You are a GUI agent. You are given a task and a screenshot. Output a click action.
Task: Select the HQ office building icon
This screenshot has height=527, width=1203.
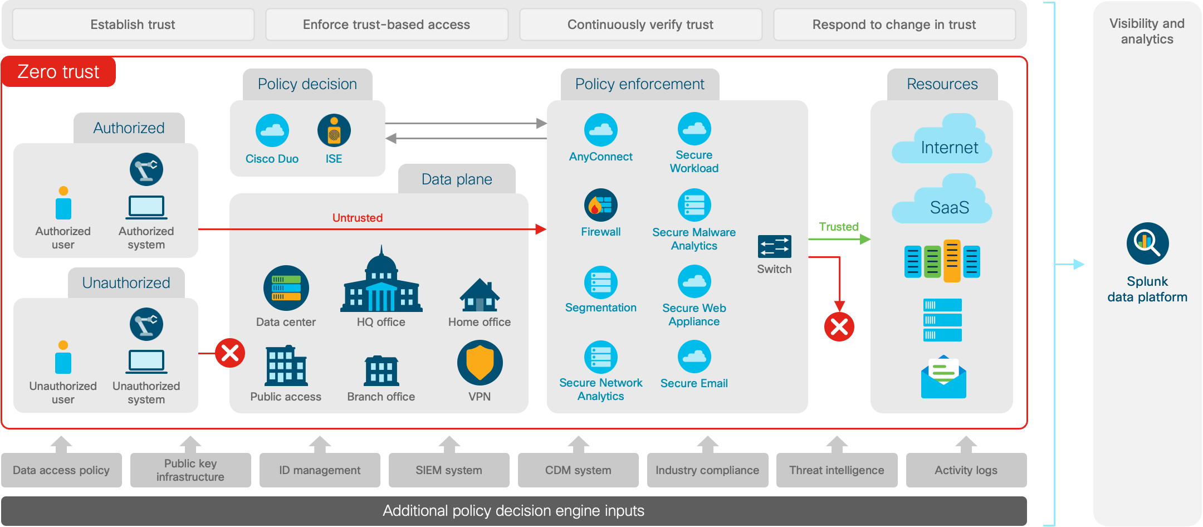(382, 279)
